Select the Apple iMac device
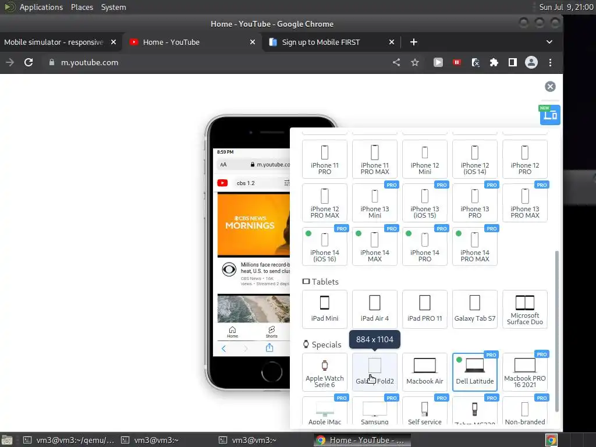The width and height of the screenshot is (596, 447). 324,411
